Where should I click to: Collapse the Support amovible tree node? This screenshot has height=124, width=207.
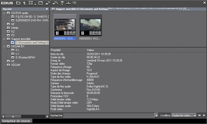[x=4, y=39]
